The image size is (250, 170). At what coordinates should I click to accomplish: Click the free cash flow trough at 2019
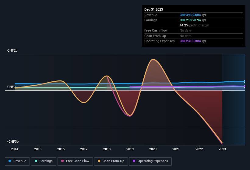click(x=130, y=116)
